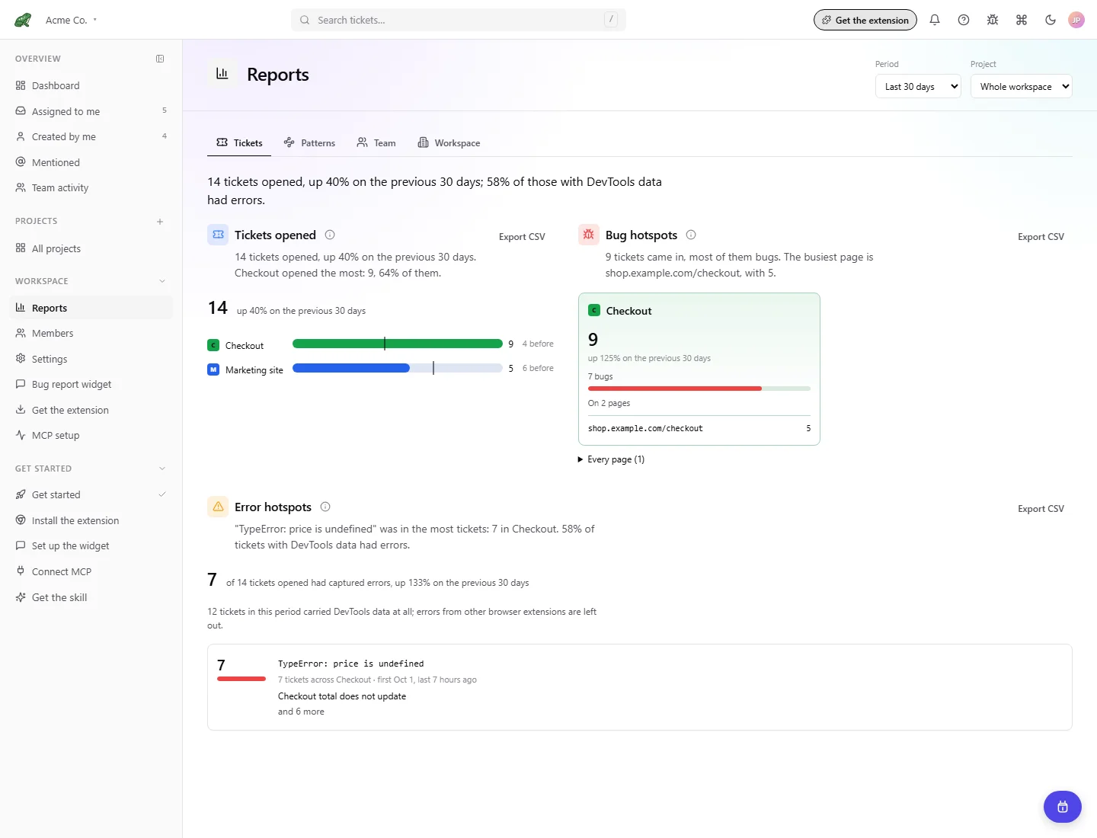Click the floating bug capture button
1097x838 pixels.
click(1063, 807)
